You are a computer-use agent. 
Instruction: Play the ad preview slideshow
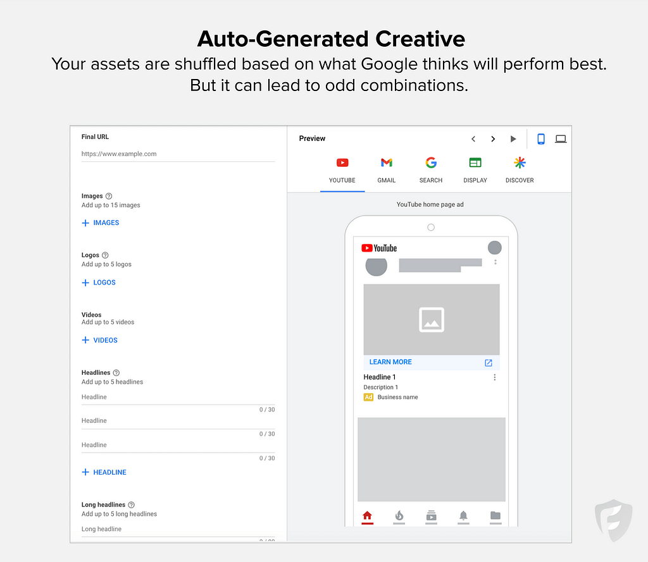click(513, 139)
